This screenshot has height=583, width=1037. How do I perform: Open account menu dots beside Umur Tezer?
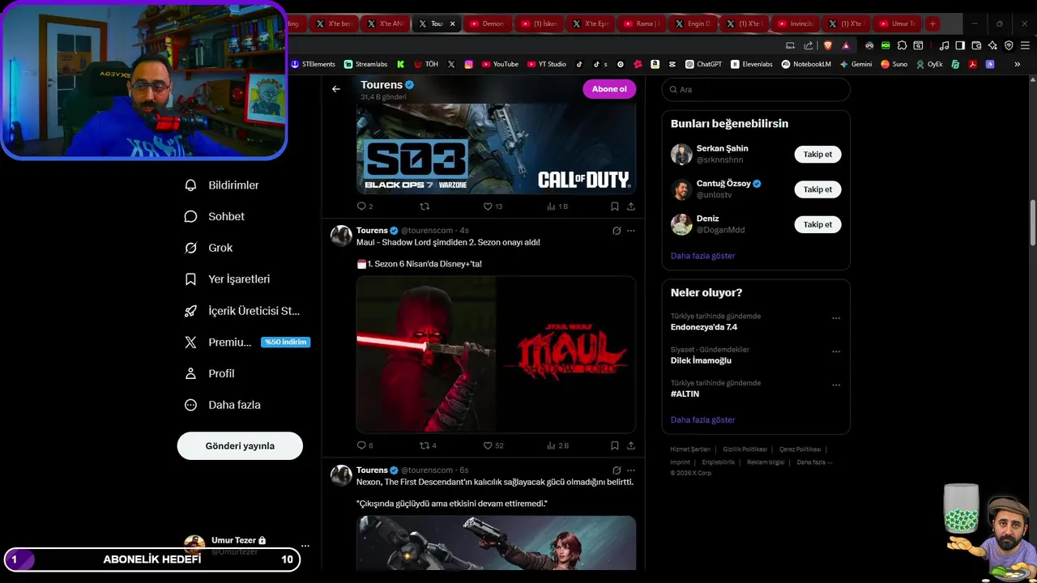(305, 546)
